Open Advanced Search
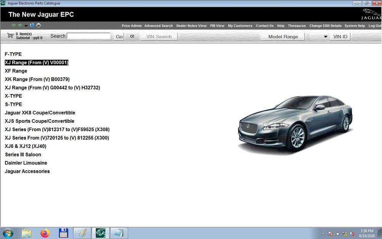Image resolution: width=382 pixels, height=239 pixels. (159, 26)
